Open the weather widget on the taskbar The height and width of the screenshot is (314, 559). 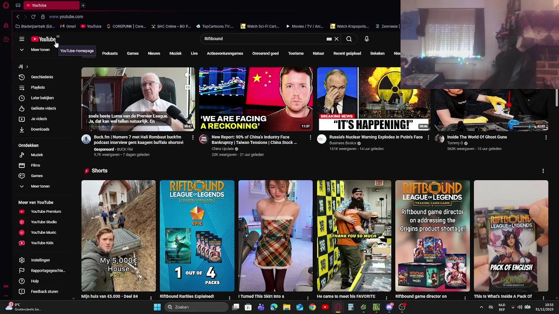click(24, 307)
